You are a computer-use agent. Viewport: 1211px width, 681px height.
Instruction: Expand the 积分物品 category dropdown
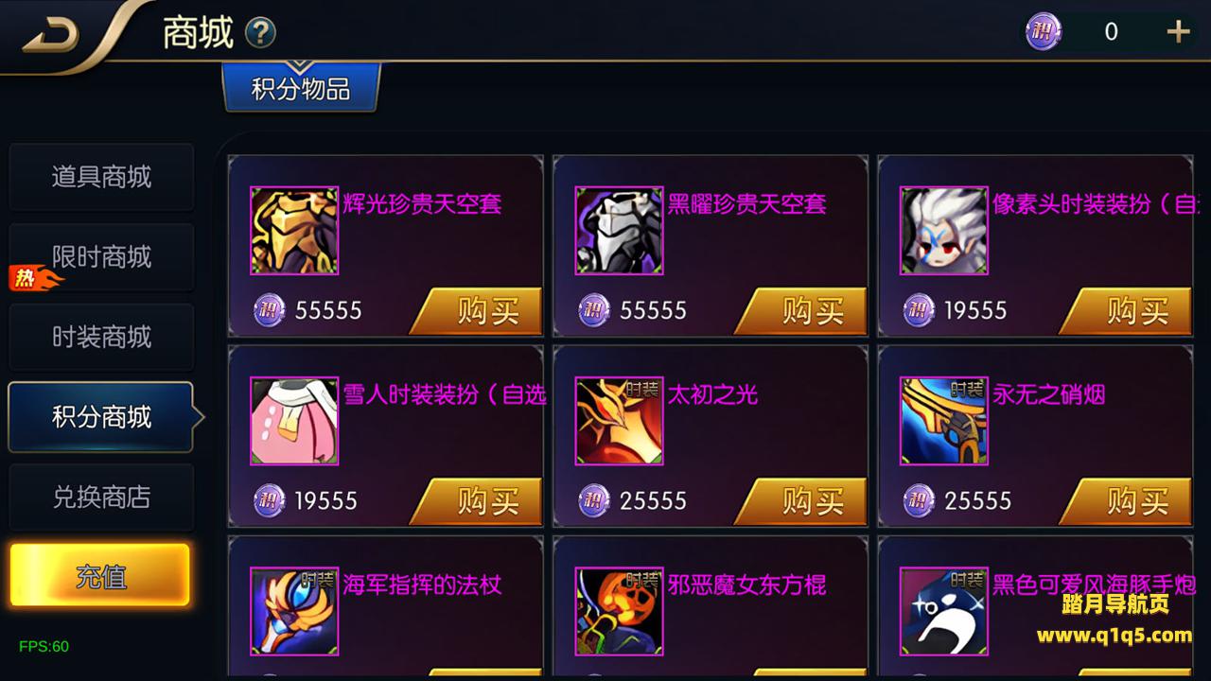(x=301, y=88)
